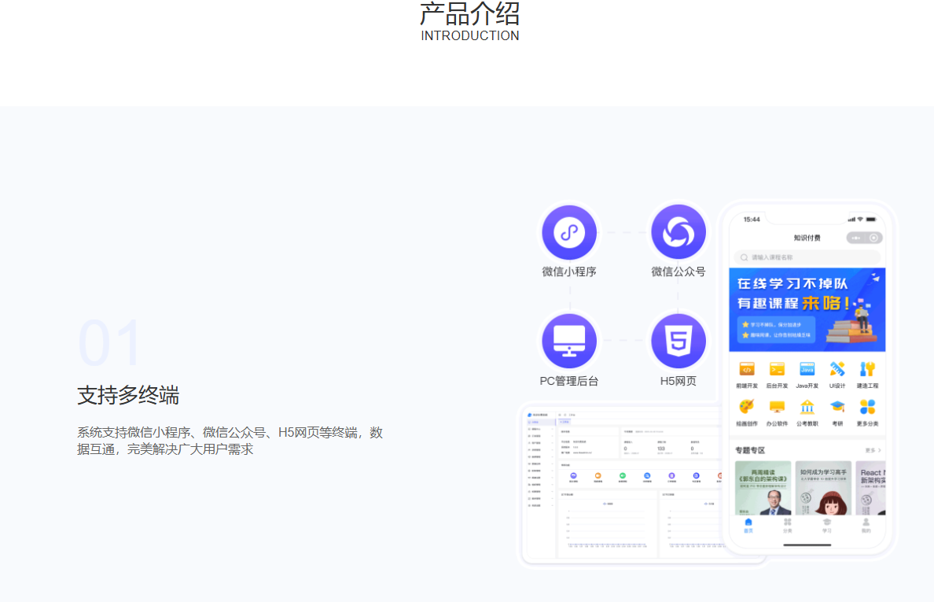
Task: Switch to the 分类 bottom tab
Action: [x=788, y=525]
